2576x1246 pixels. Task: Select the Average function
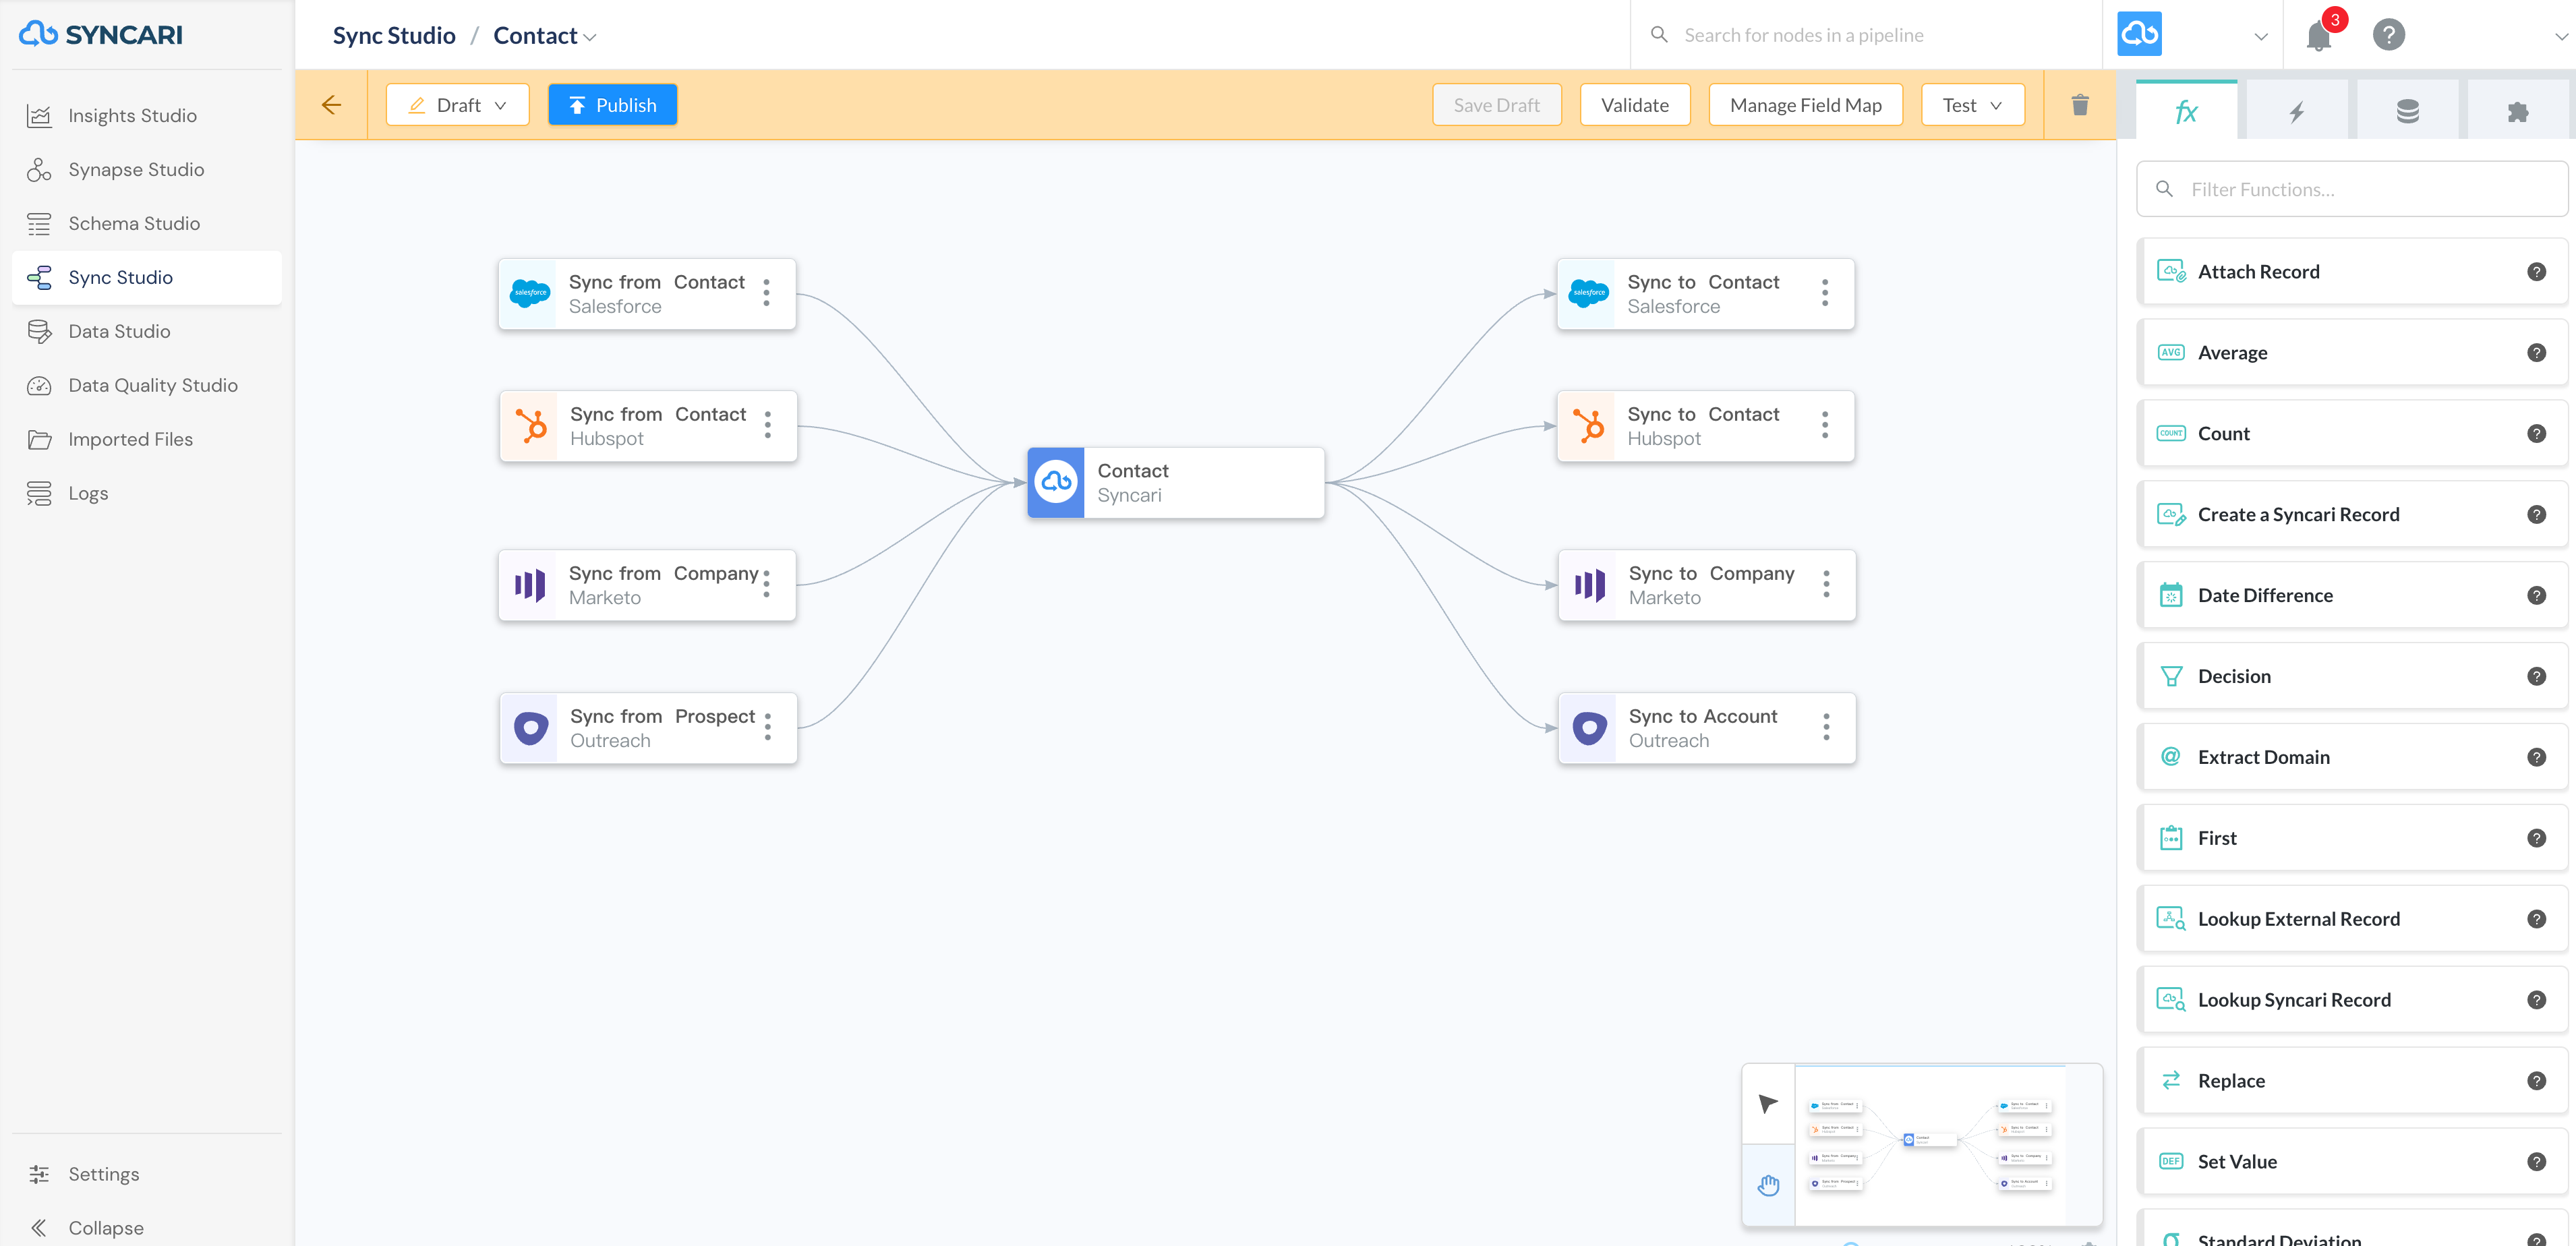(2353, 353)
